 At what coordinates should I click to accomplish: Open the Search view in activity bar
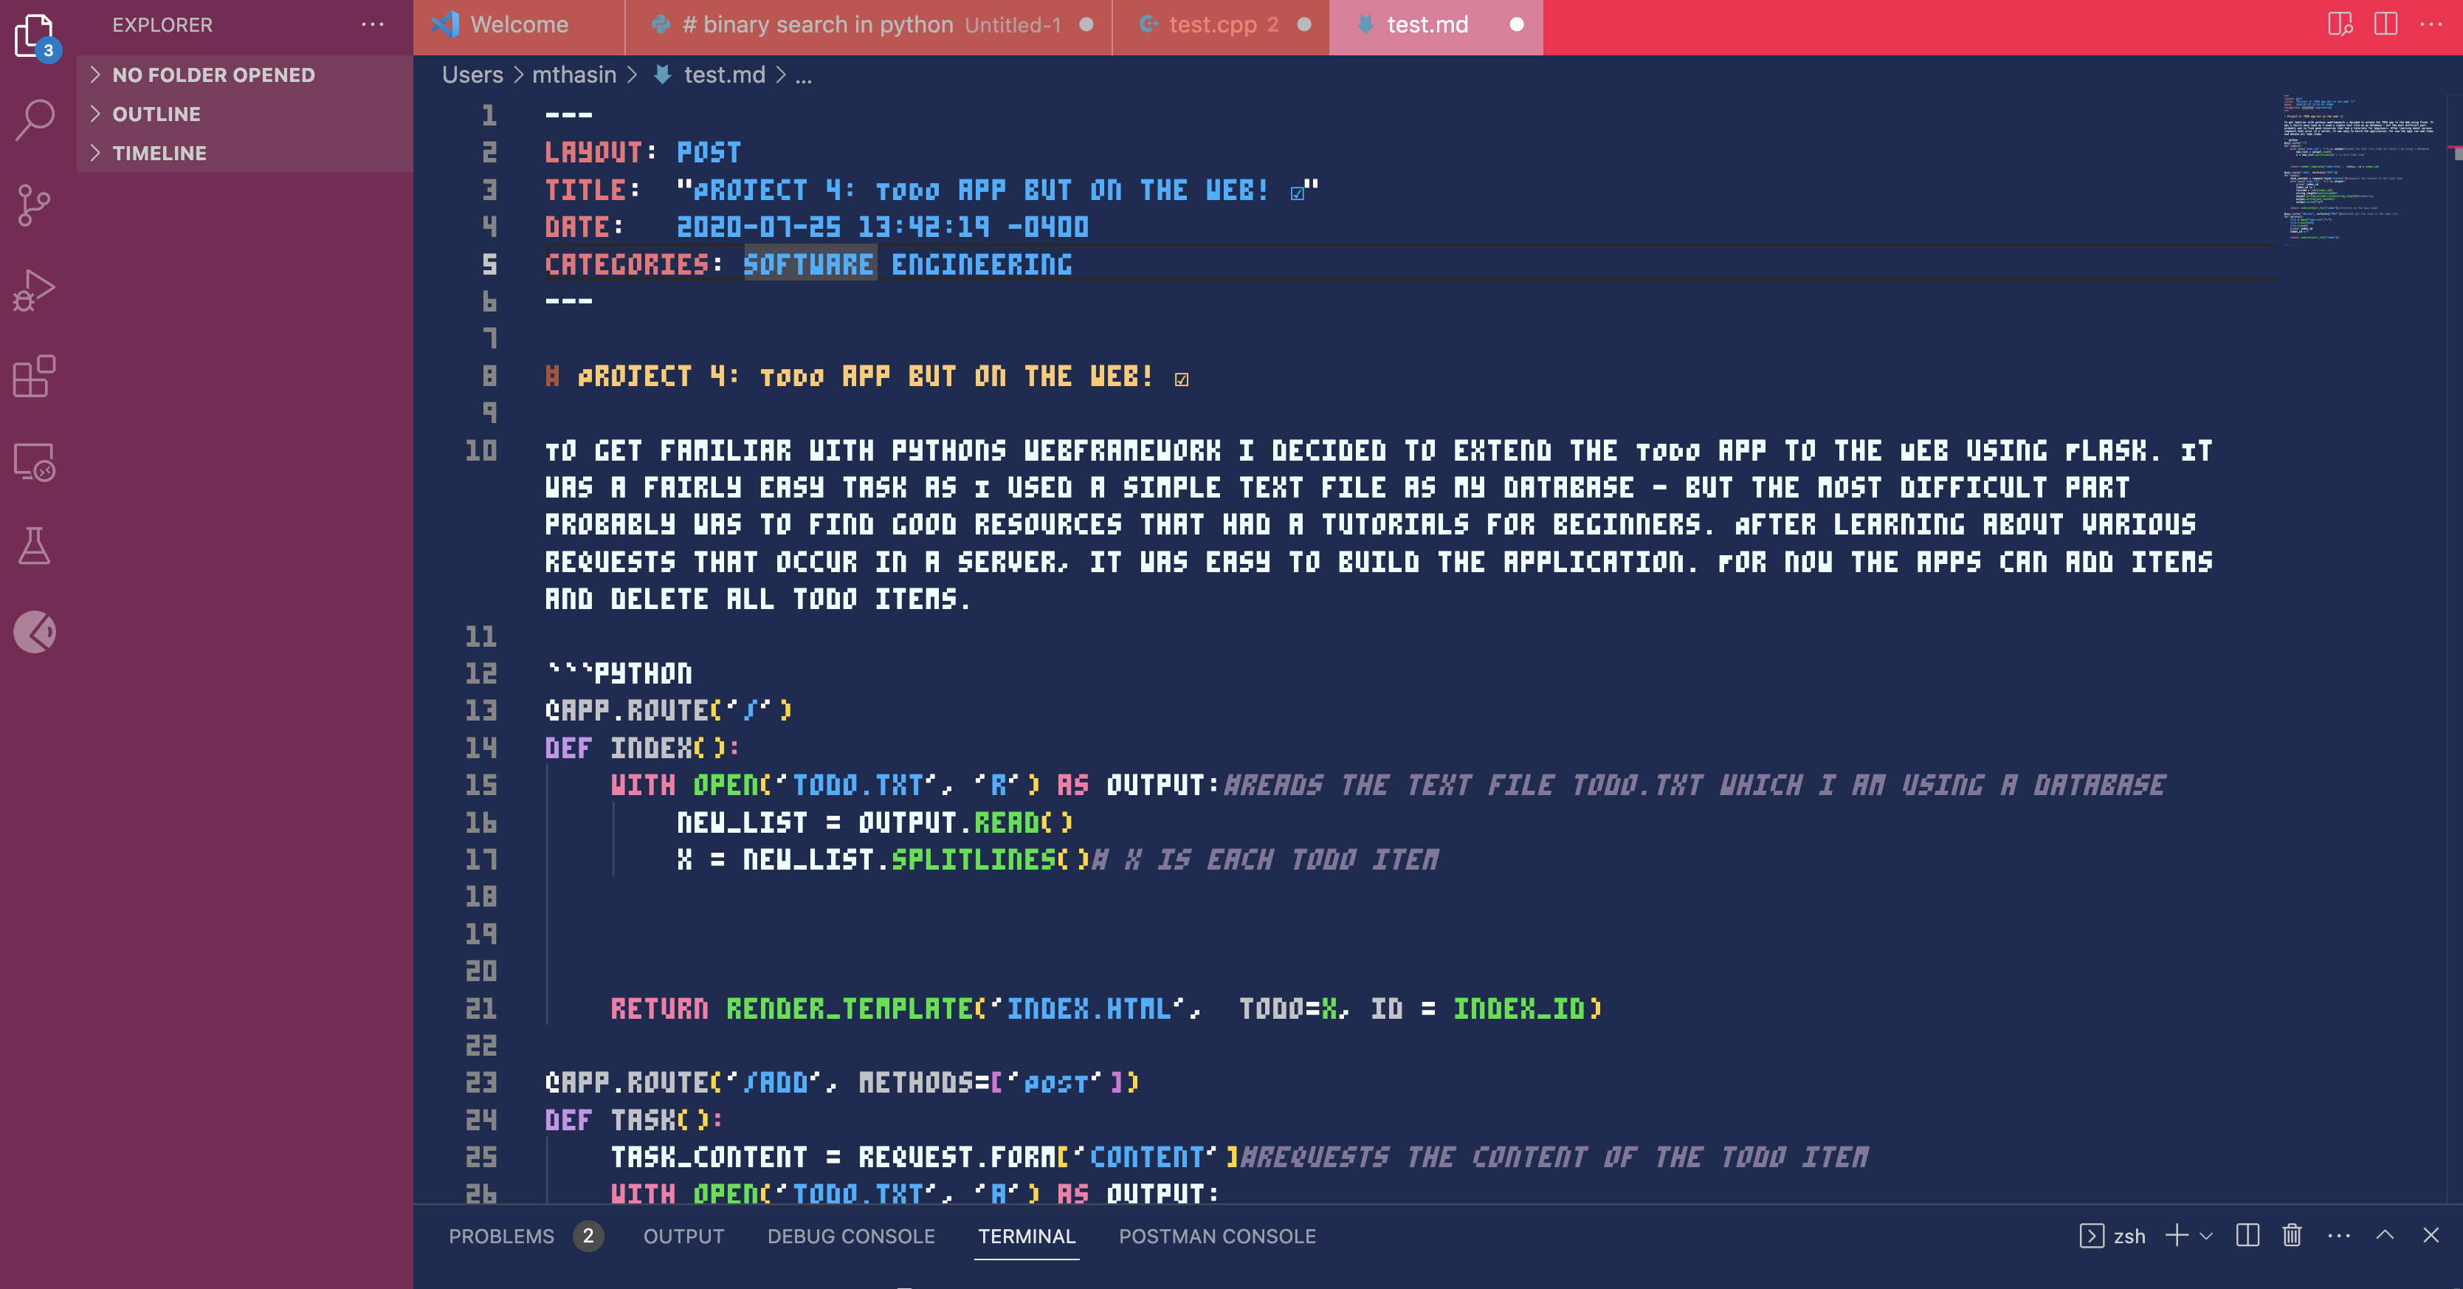click(x=35, y=120)
